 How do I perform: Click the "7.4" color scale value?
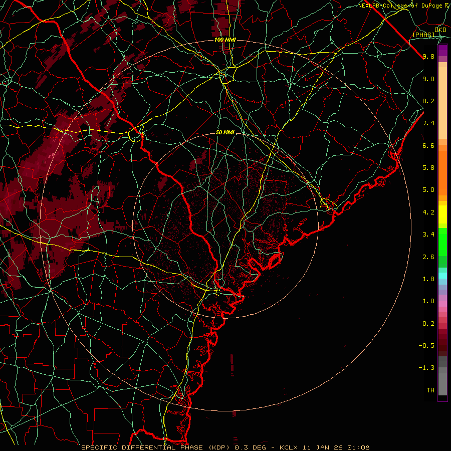click(x=428, y=123)
